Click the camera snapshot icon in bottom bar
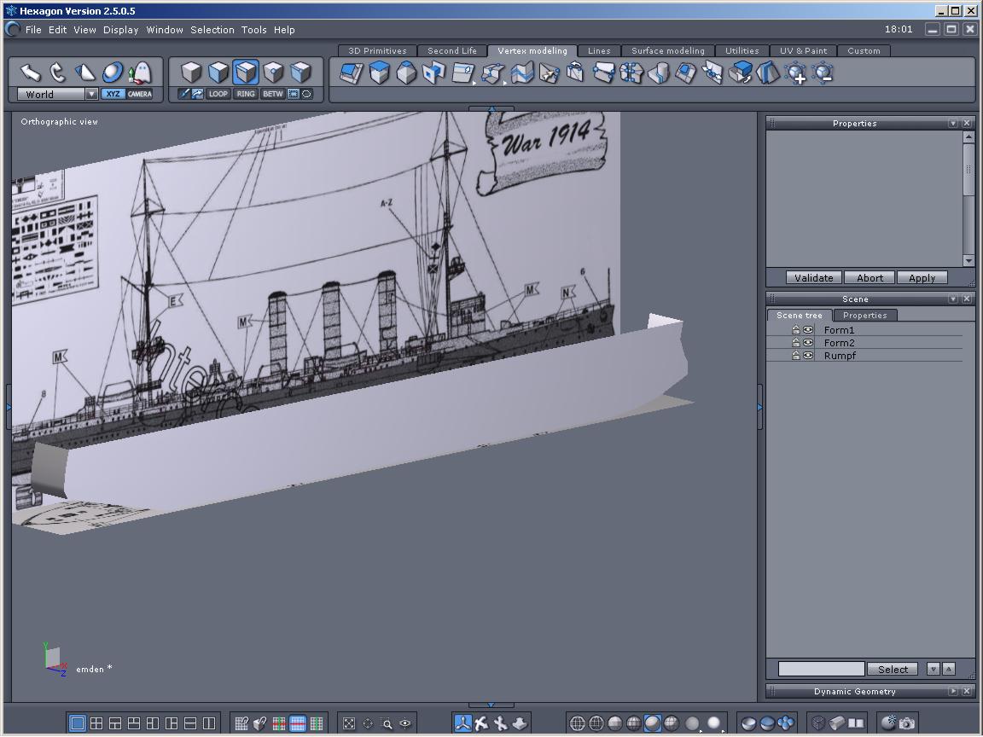Viewport: 983px width, 737px height. [x=907, y=723]
